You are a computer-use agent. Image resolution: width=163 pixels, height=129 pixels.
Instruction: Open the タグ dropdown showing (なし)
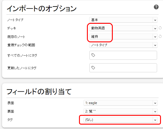pyautogui.click(x=120, y=120)
